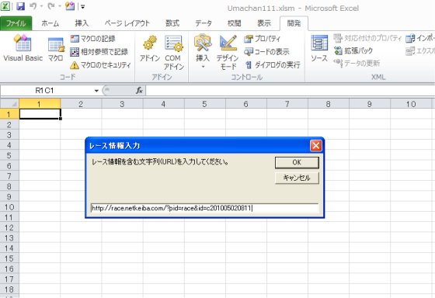Click the URL input text field
The height and width of the screenshot is (298, 435).
(x=204, y=208)
